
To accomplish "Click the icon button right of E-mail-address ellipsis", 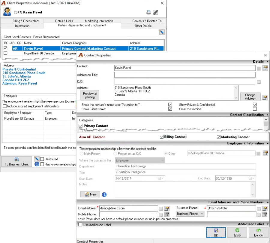I will (166, 208).
